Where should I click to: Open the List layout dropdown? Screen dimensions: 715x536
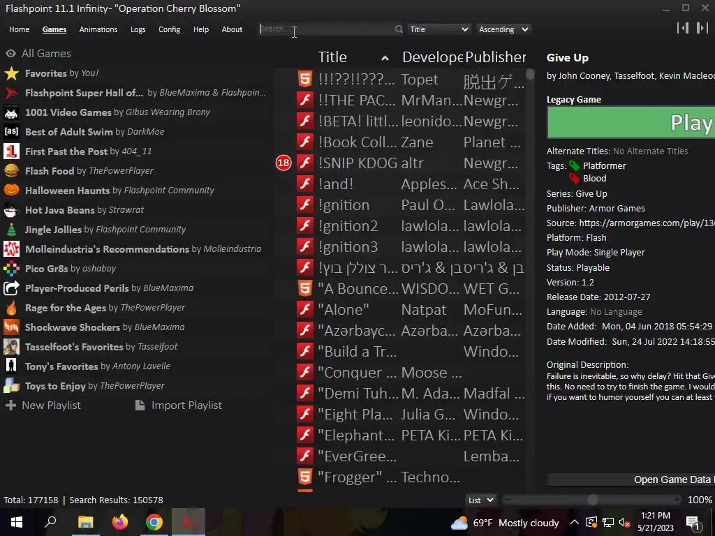click(480, 500)
